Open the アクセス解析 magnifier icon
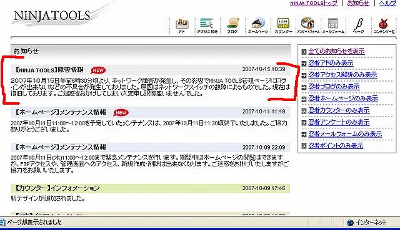 [207, 26]
